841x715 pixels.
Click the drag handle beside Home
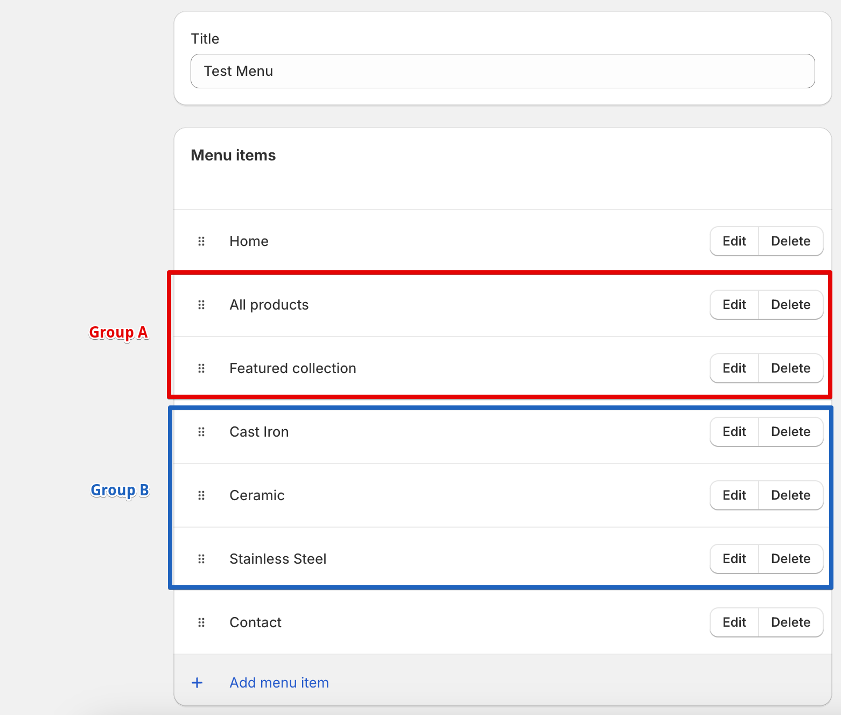201,241
